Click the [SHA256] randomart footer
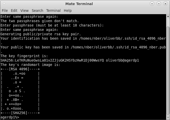This screenshot has height=120, width=170. pos(20,113)
